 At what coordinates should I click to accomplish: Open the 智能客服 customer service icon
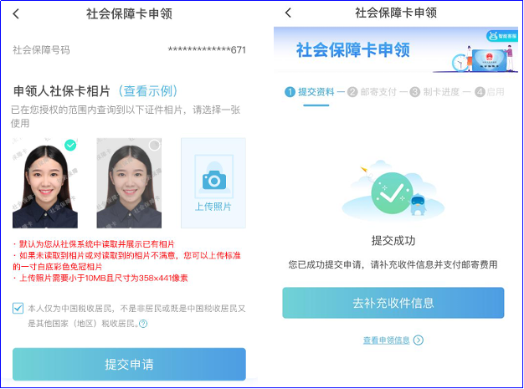coord(502,36)
